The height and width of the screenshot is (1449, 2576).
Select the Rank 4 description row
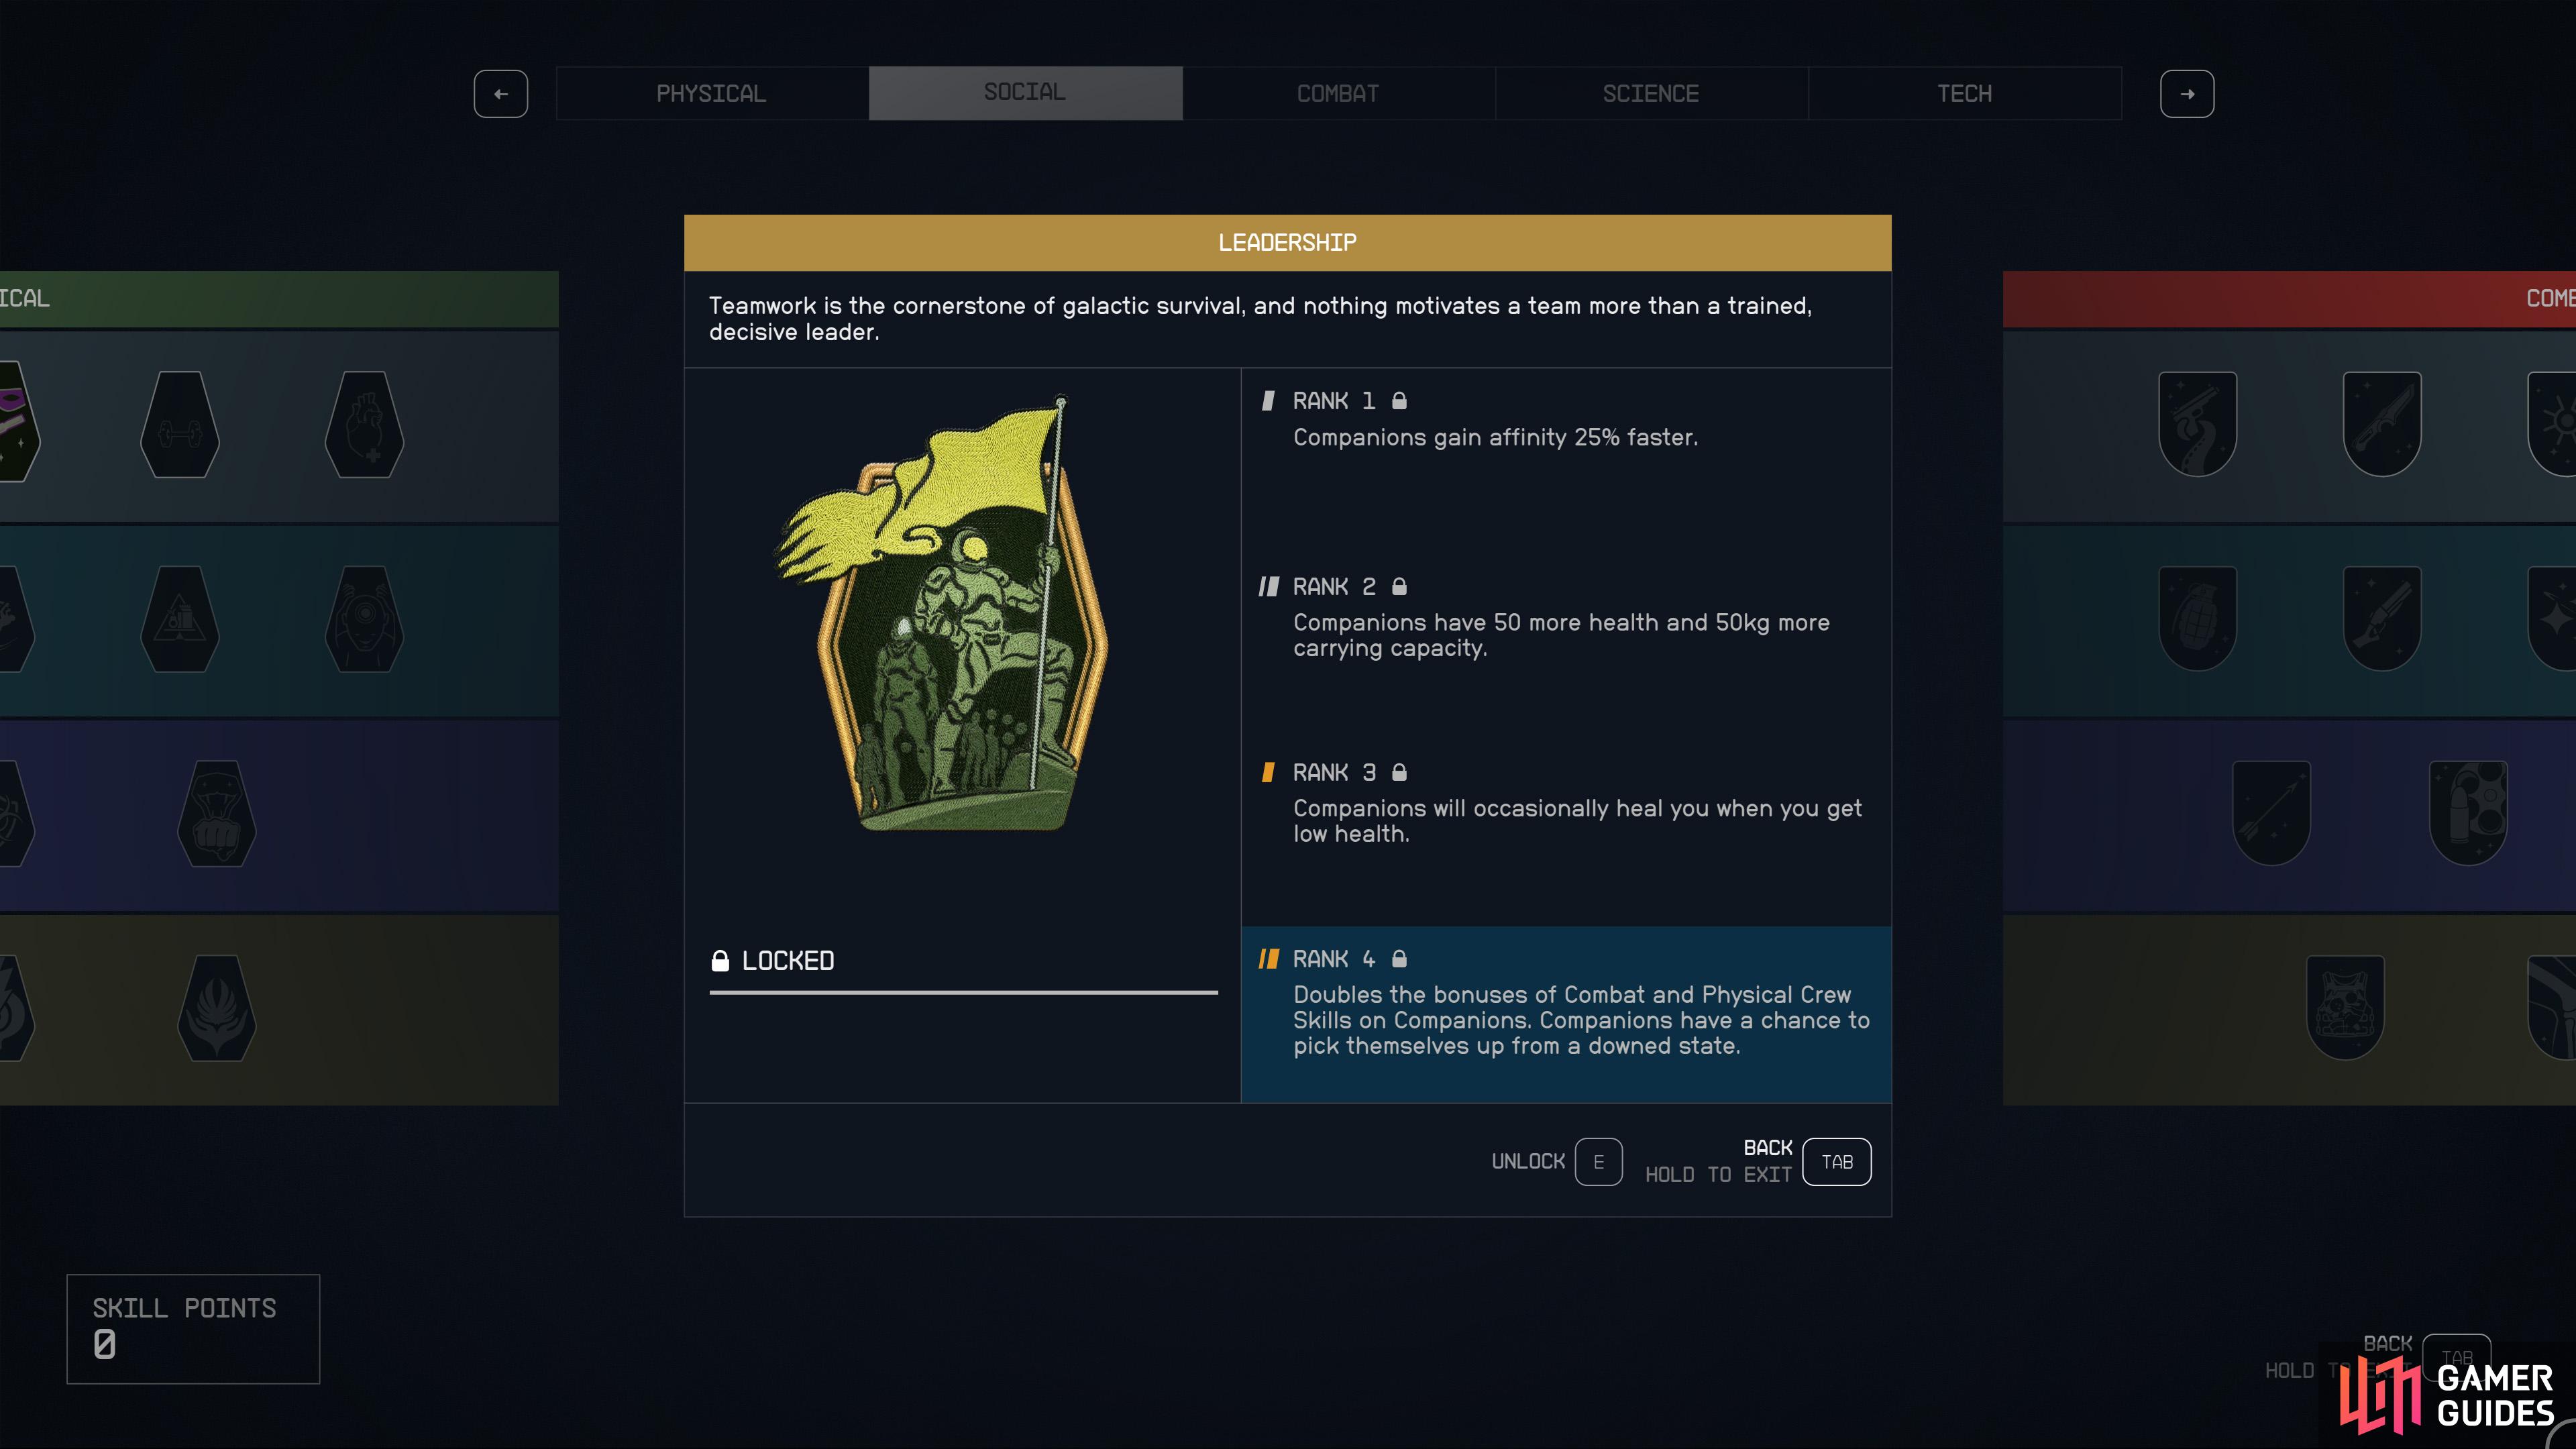click(1566, 1014)
